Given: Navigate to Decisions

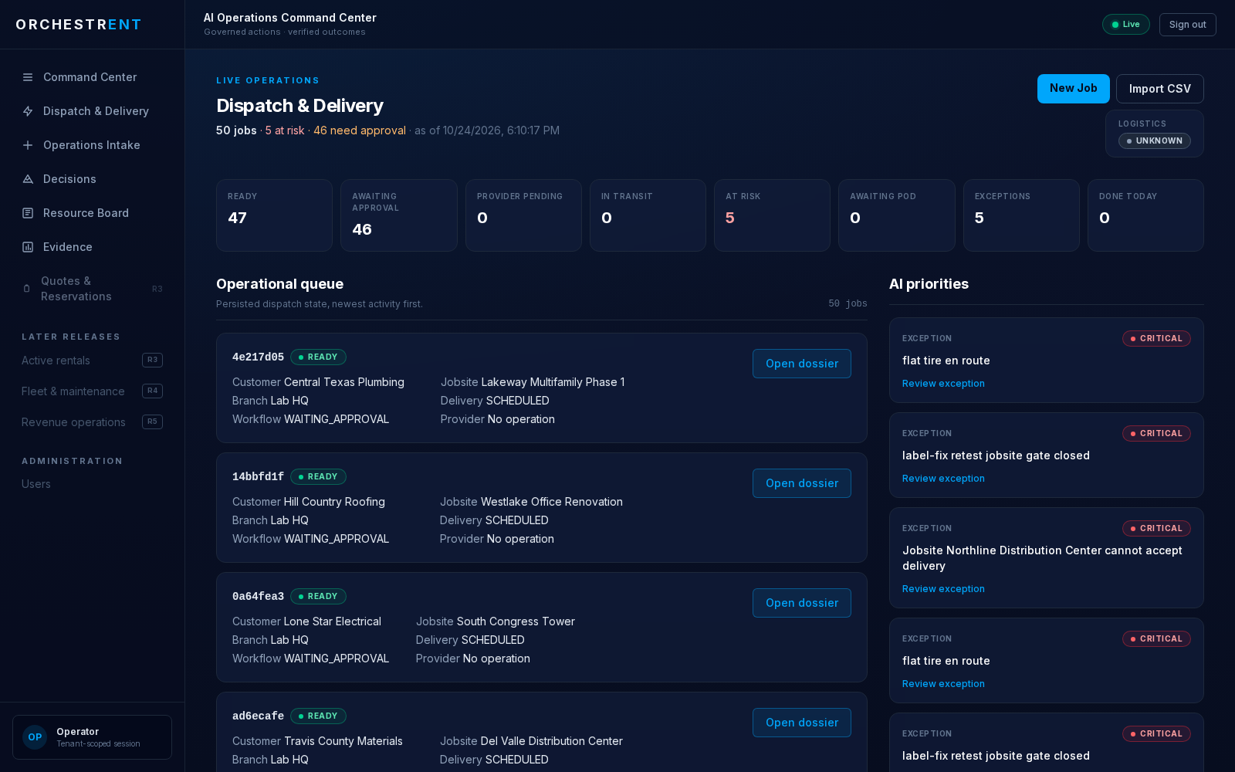Looking at the screenshot, I should (x=92, y=179).
